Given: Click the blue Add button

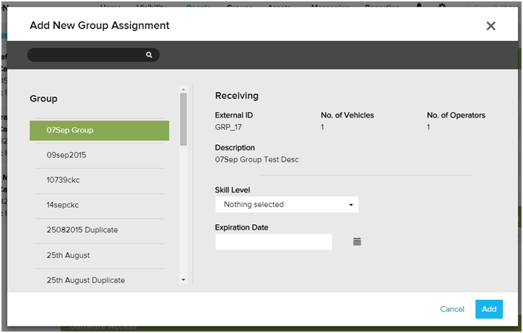Looking at the screenshot, I should point(489,309).
